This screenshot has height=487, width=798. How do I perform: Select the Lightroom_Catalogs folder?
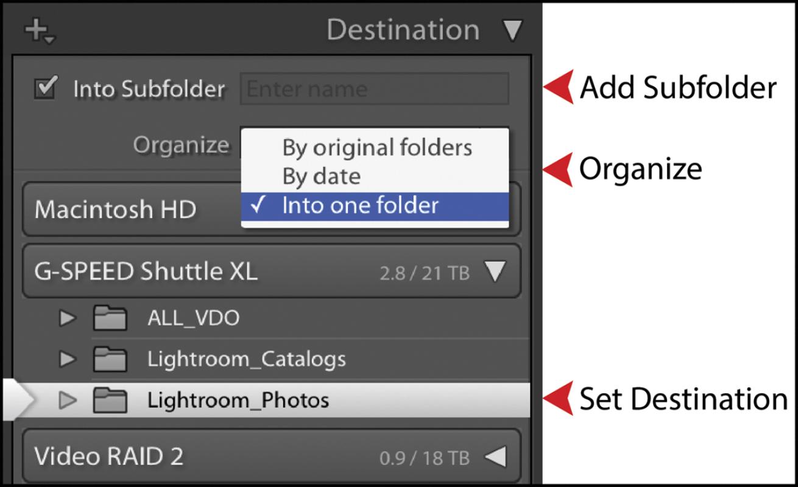point(246,359)
